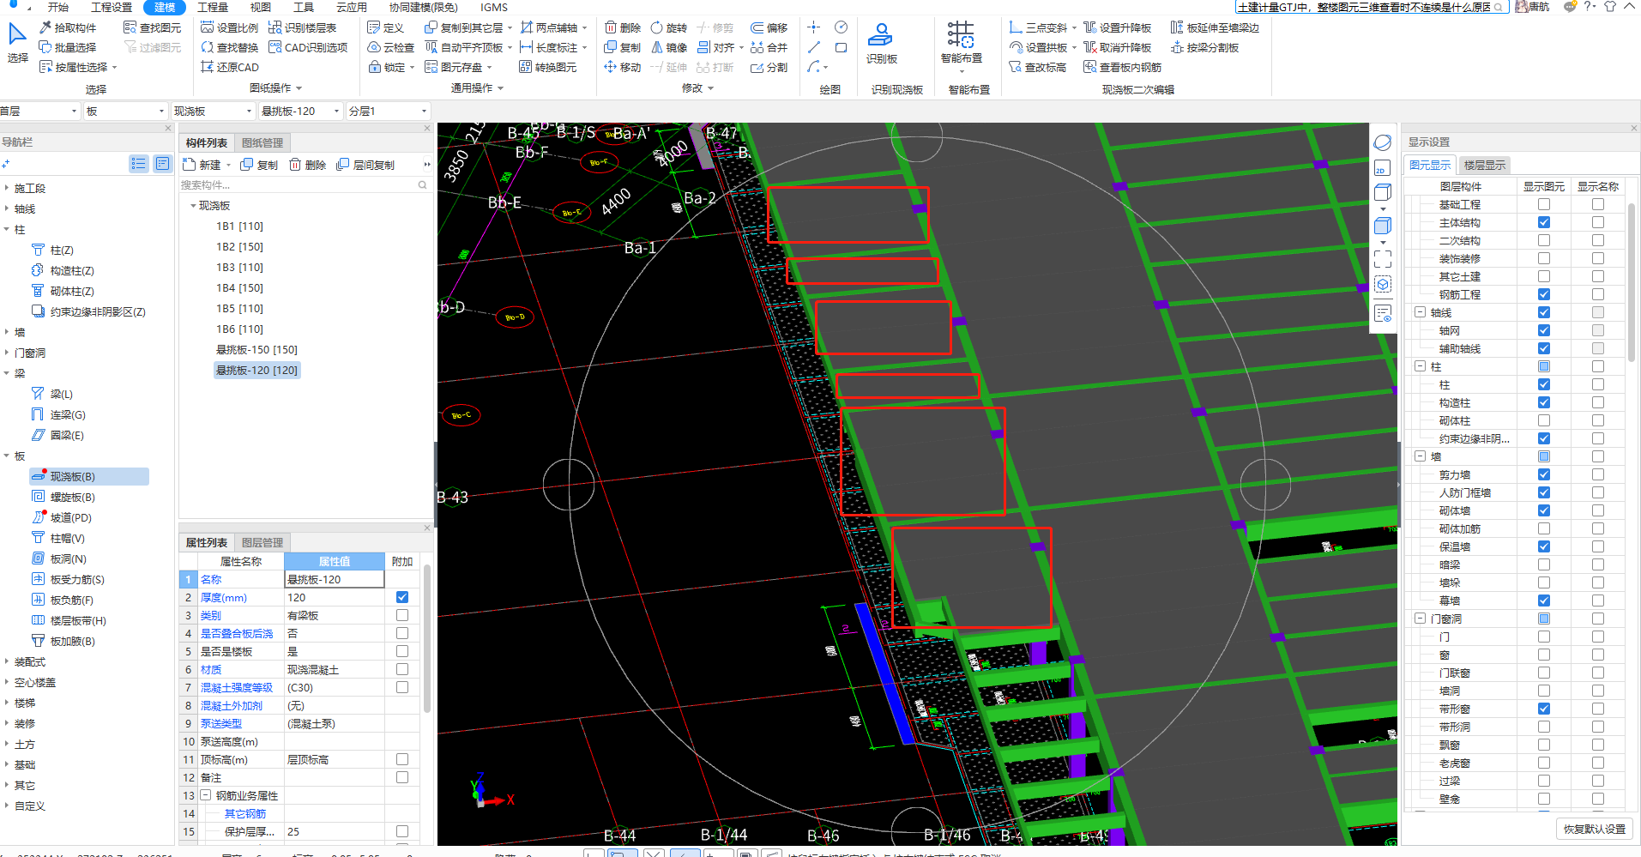Viewport: 1641px width, 857px height.
Task: Click the 识别楼层表 tool
Action: point(302,27)
